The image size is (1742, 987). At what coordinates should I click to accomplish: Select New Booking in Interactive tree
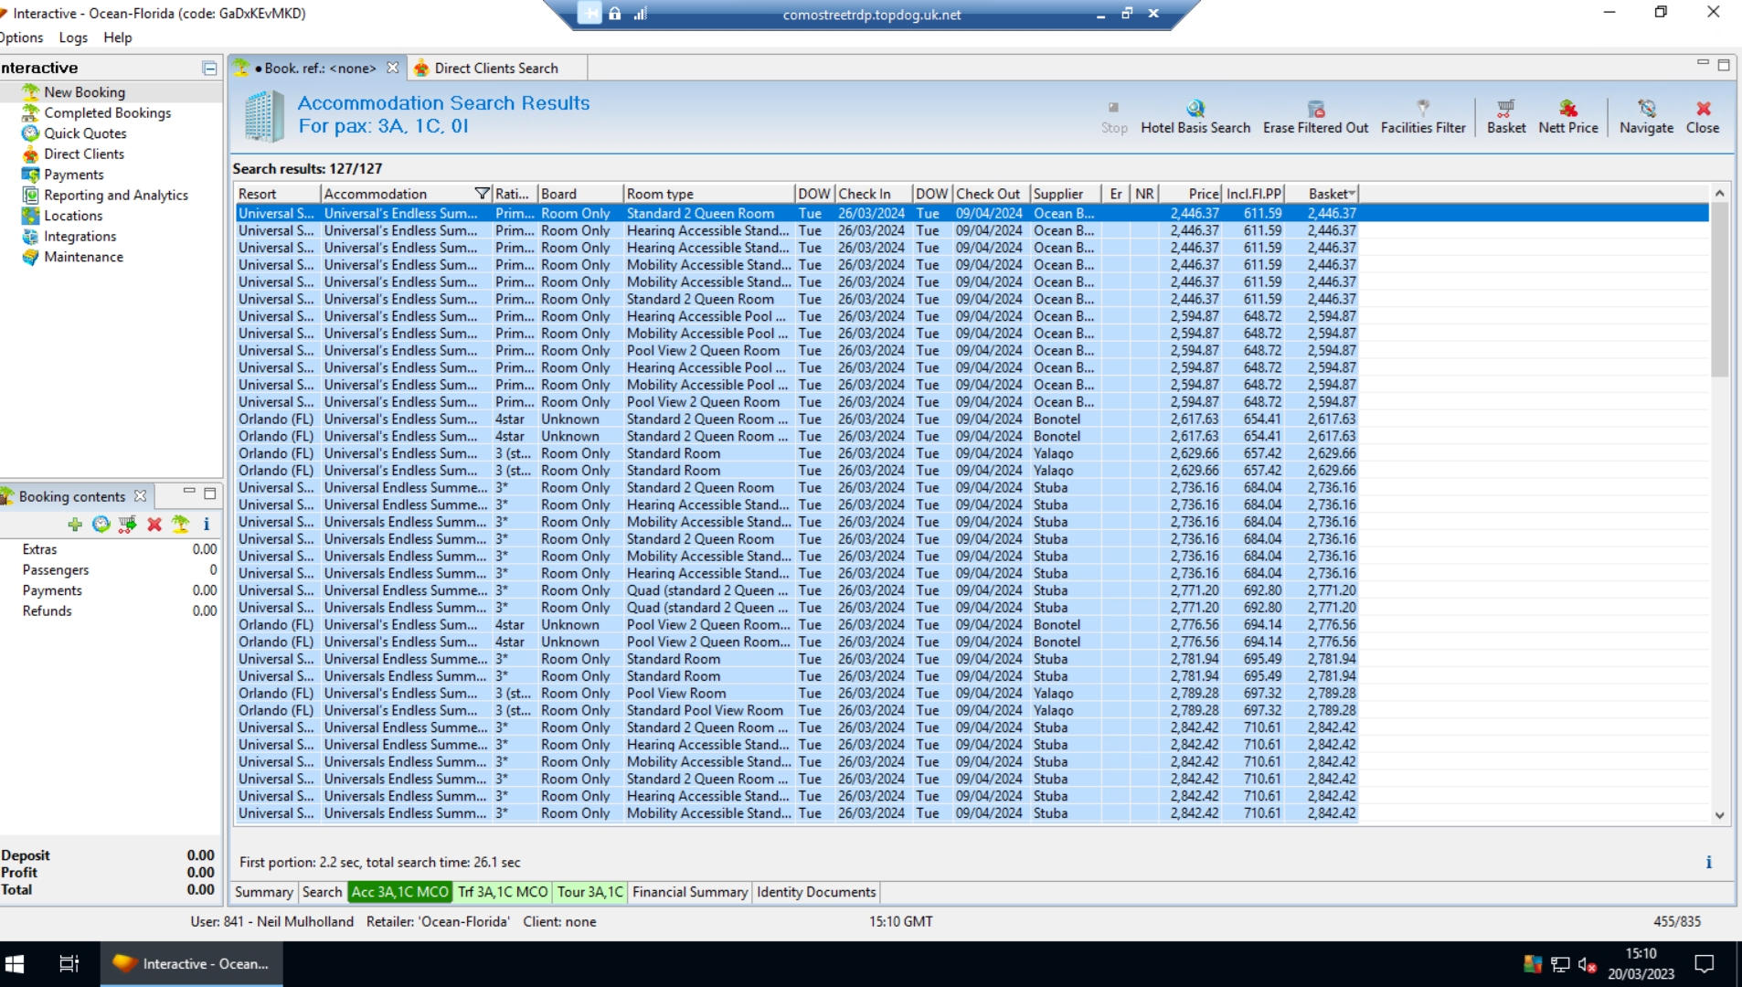(84, 92)
